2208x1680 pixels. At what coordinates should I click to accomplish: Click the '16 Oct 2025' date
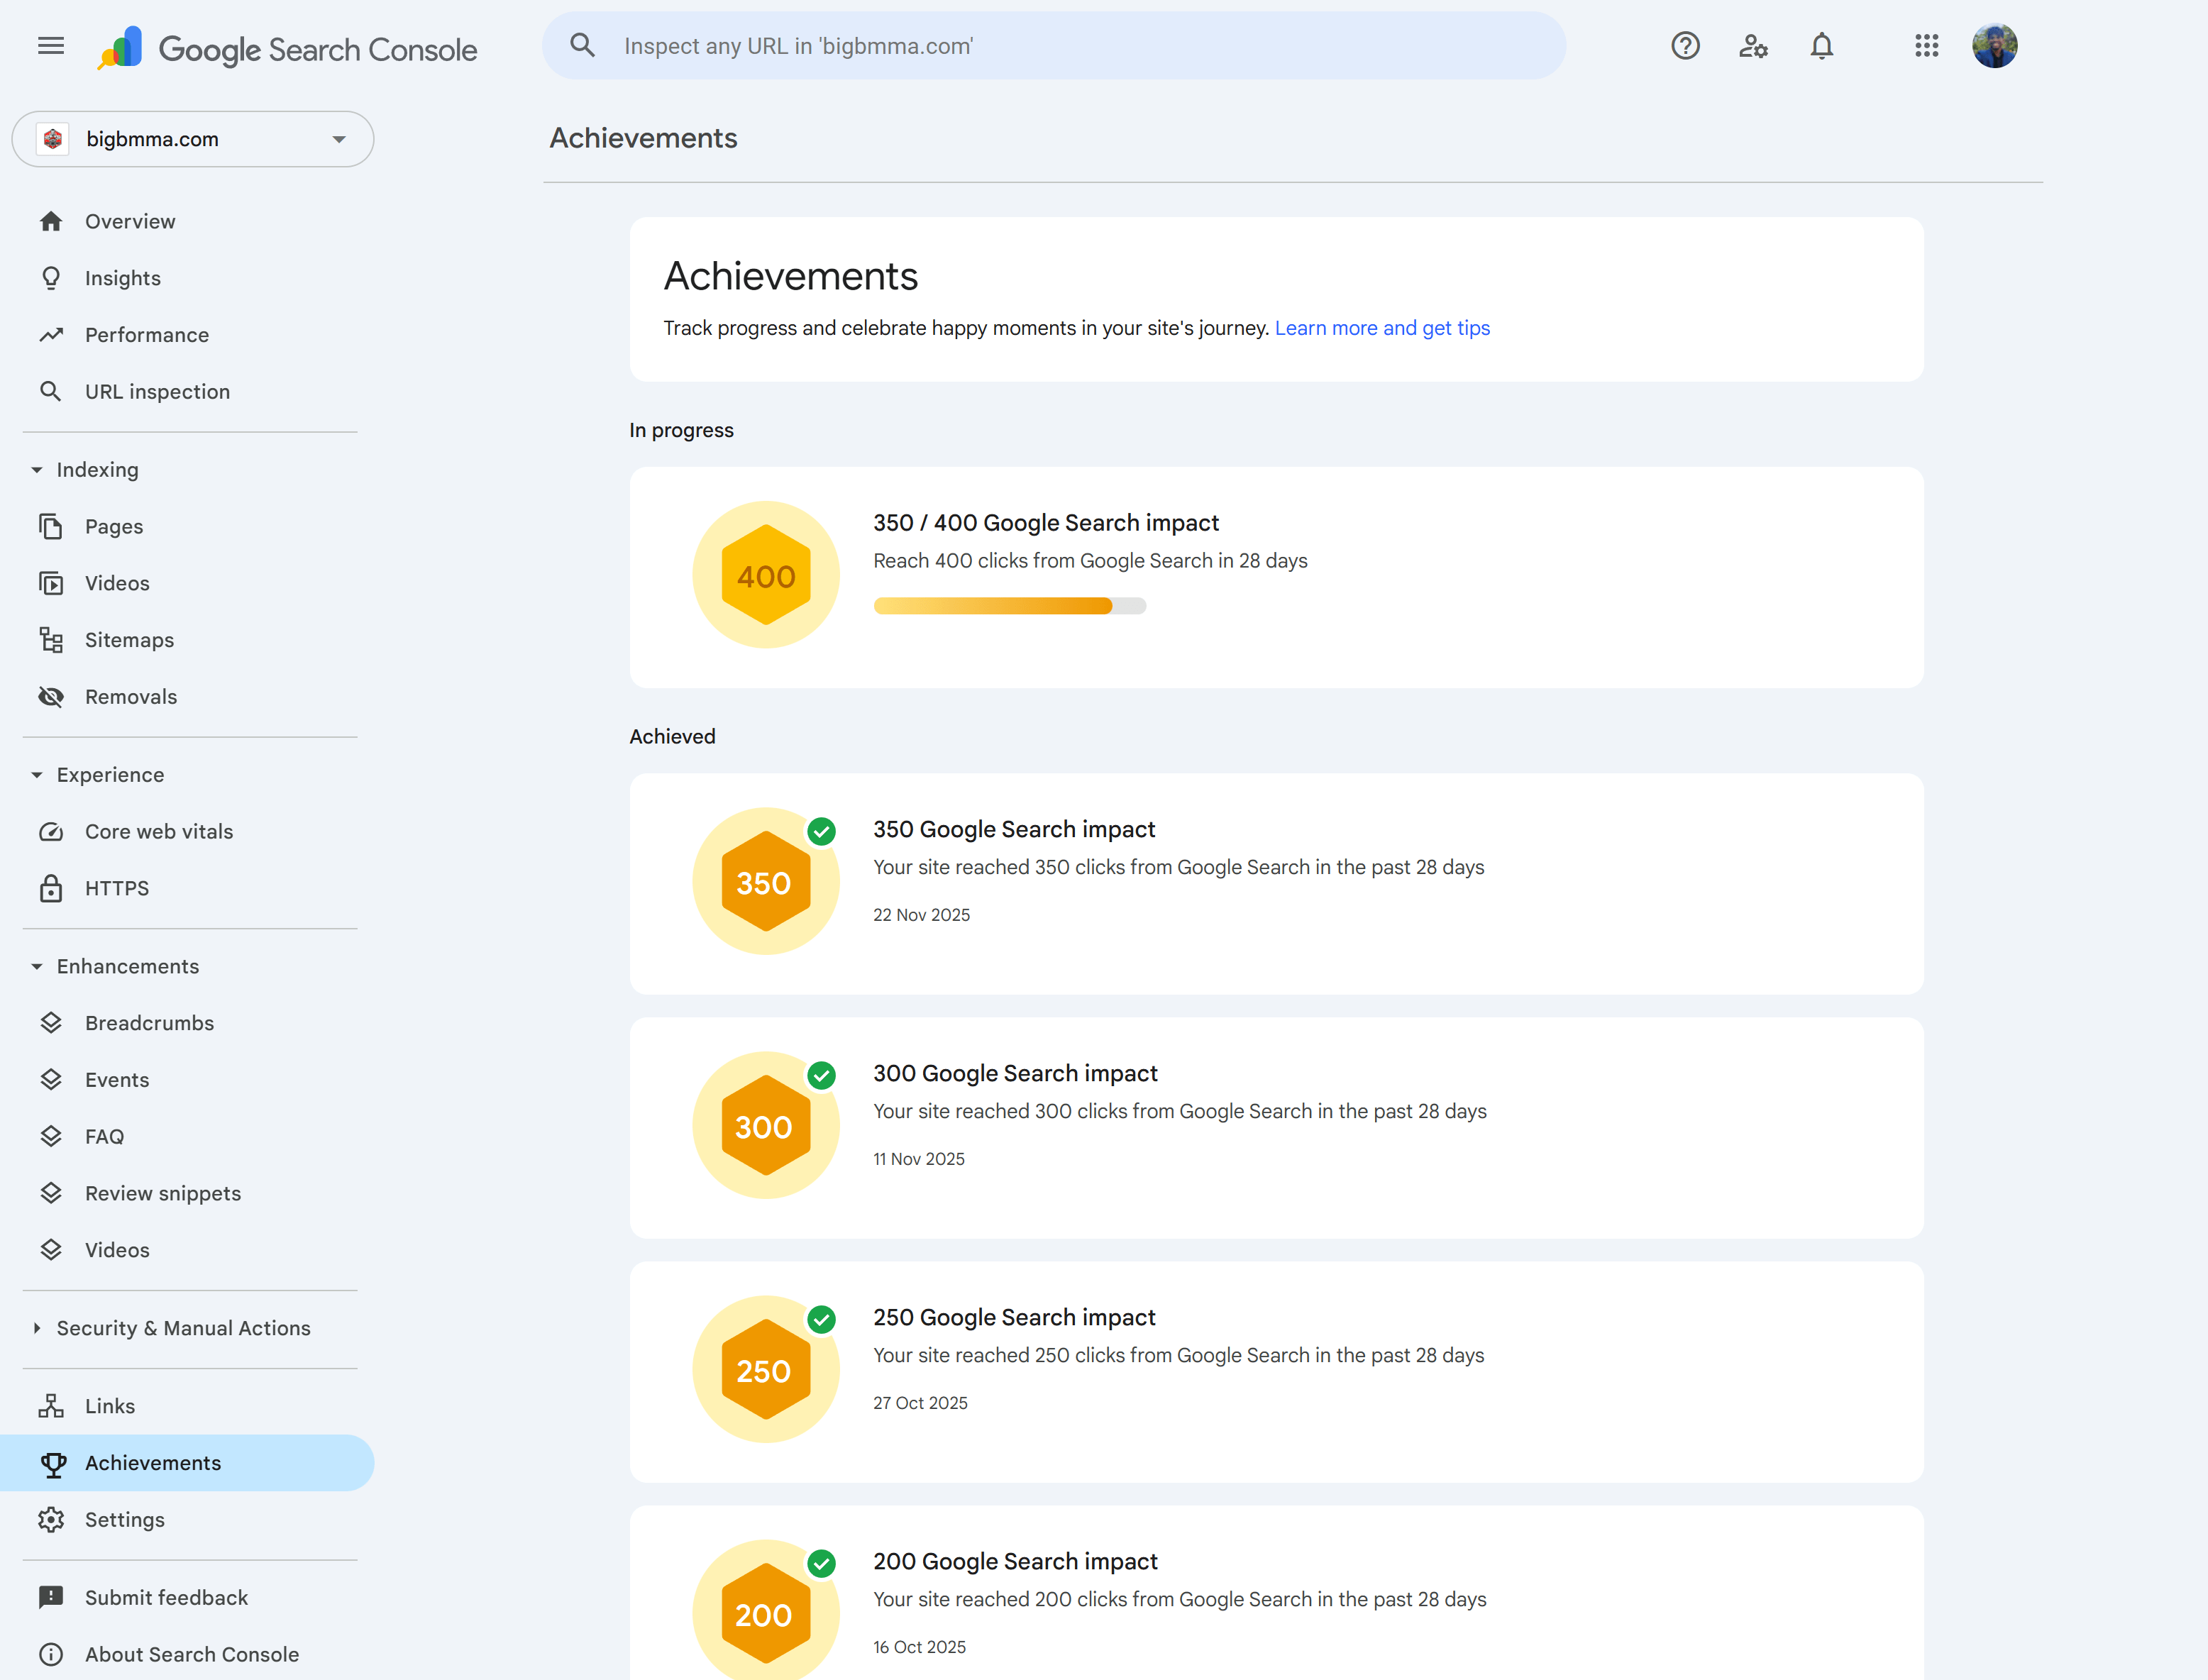pyautogui.click(x=919, y=1647)
